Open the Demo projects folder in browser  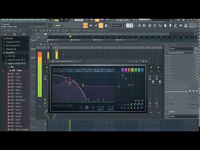11,45
